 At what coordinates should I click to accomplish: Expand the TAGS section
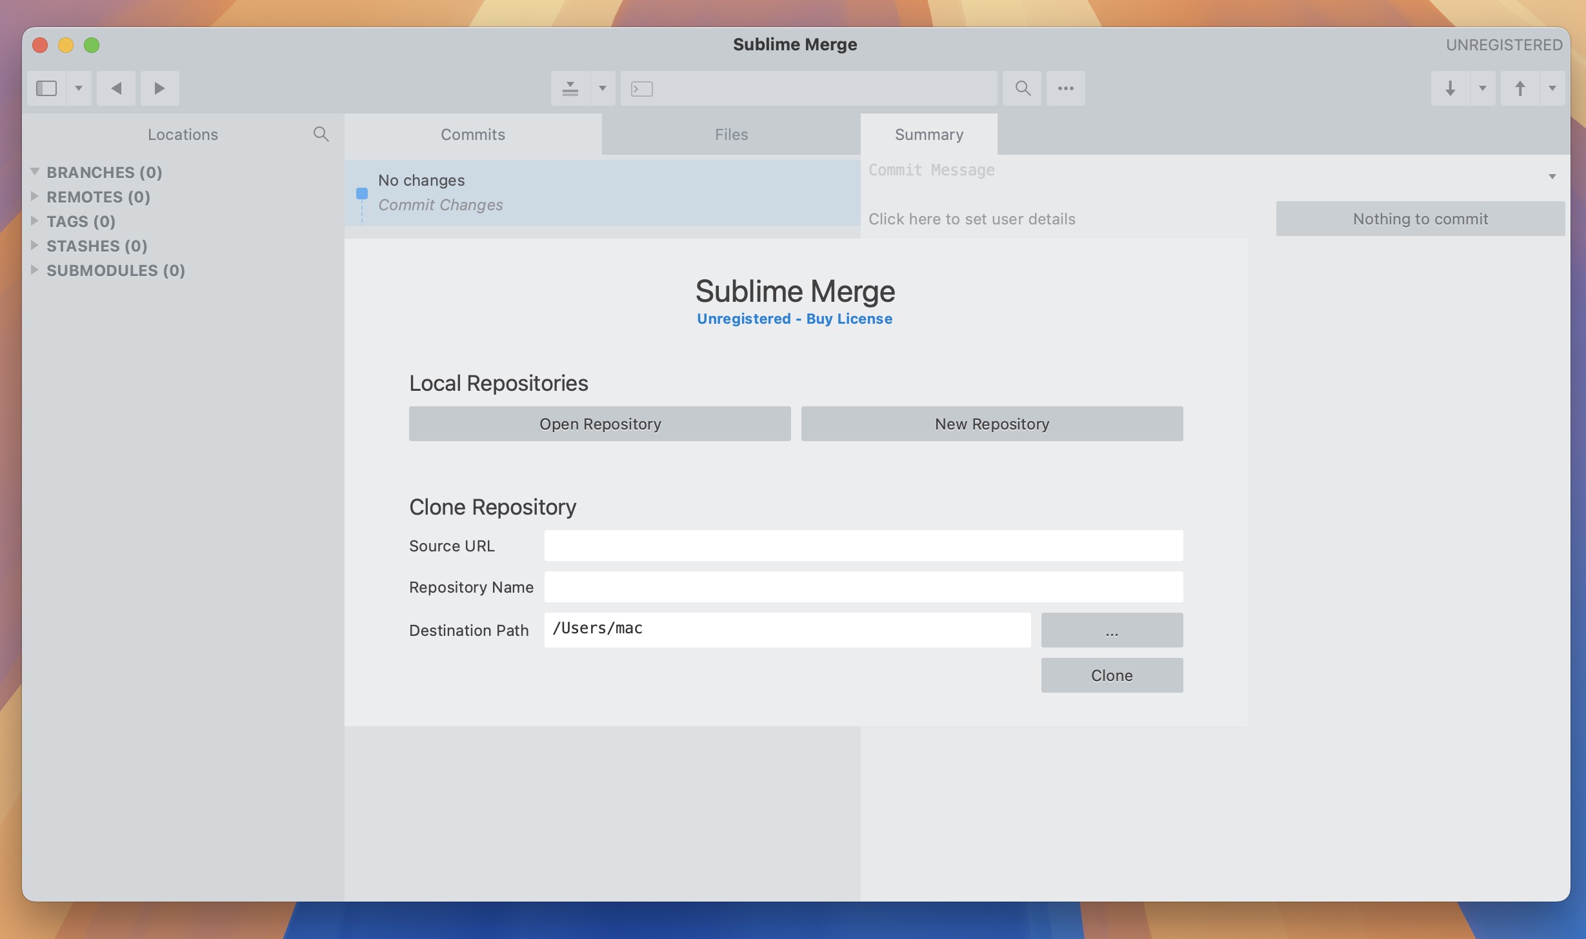click(35, 221)
